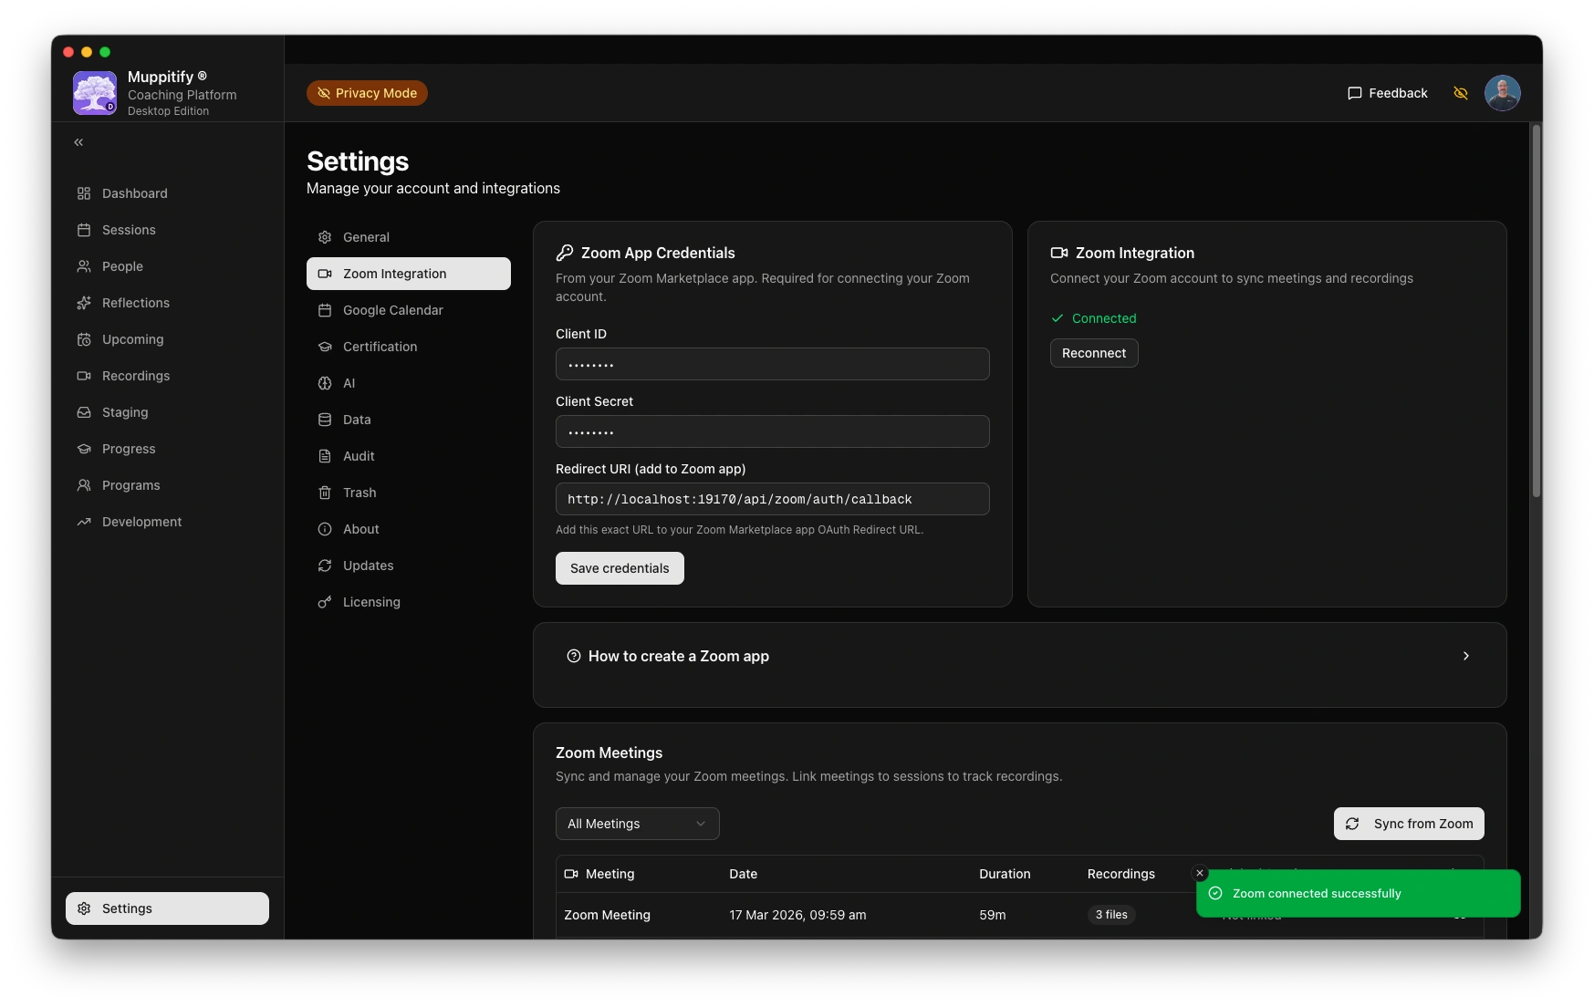
Task: Open the All Meetings filter dropdown
Action: point(637,824)
